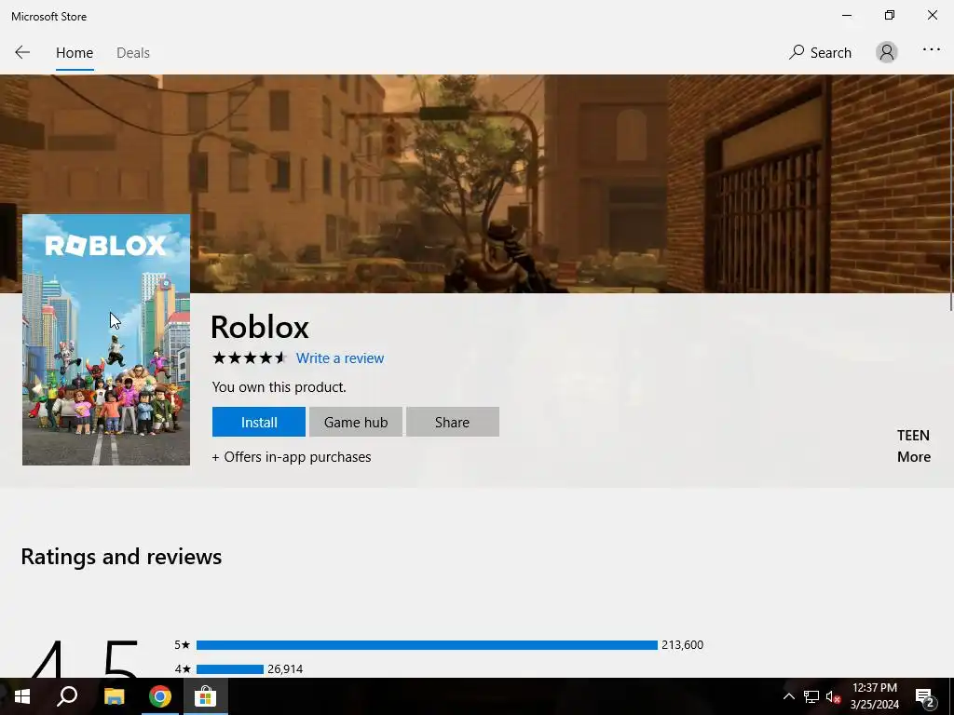Viewport: 954px width, 715px height.
Task: Restore down the Microsoft Store window
Action: click(890, 15)
